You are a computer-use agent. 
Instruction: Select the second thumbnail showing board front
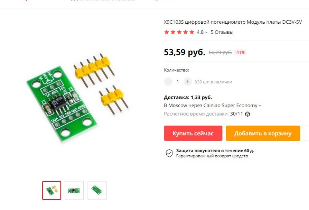click(x=74, y=190)
